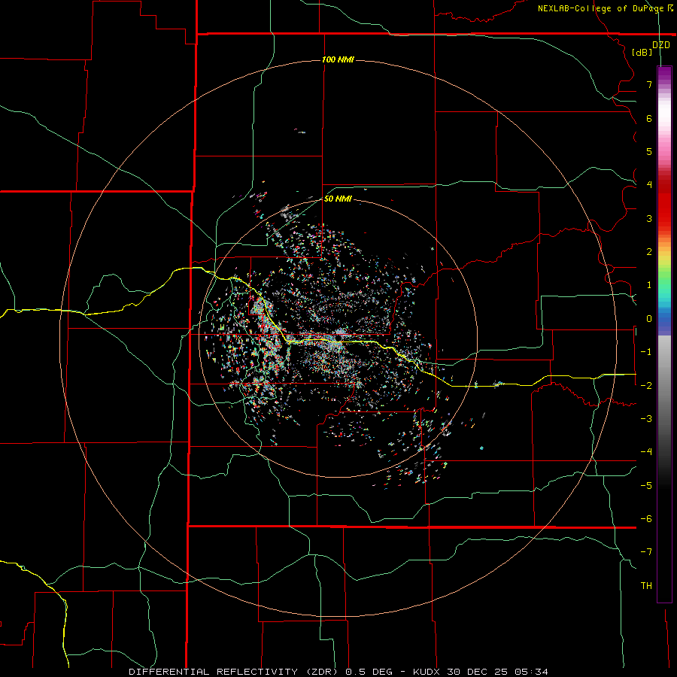Click the 'TH' label on color scale
Screen dimensions: 677x677
click(646, 585)
